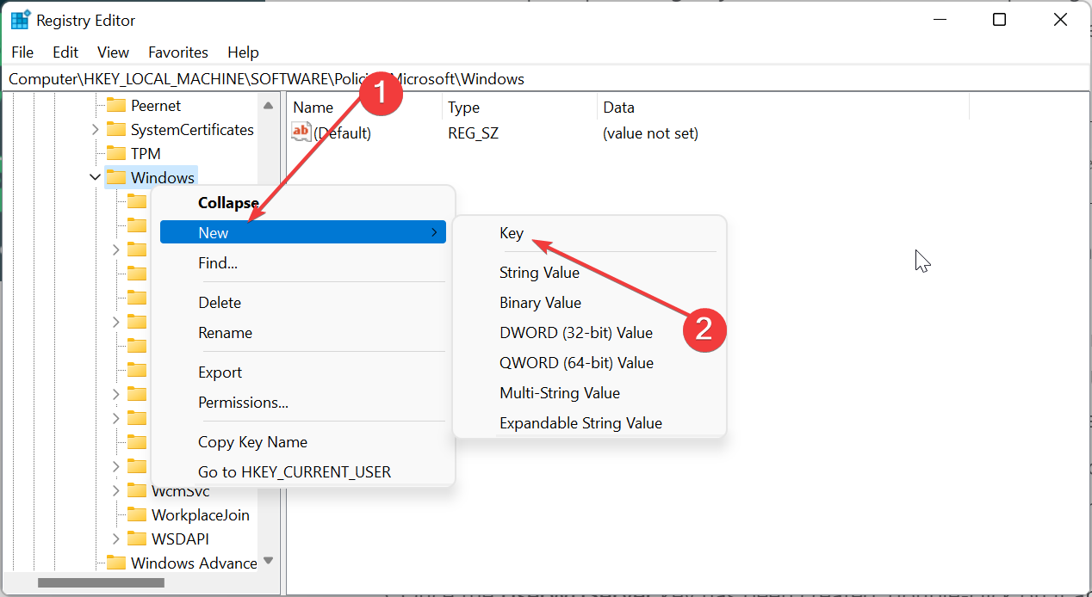
Task: Create a new Expandable String Value
Action: click(x=589, y=423)
